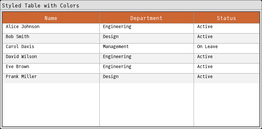Select the David Wilson name cell
This screenshot has width=262, height=129.
tap(21, 57)
